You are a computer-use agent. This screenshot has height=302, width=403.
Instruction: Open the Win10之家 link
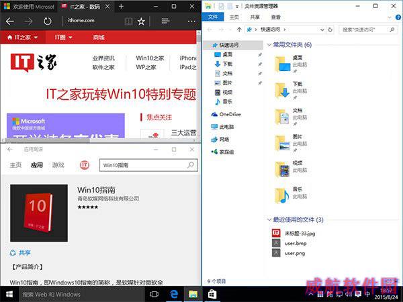coord(150,58)
